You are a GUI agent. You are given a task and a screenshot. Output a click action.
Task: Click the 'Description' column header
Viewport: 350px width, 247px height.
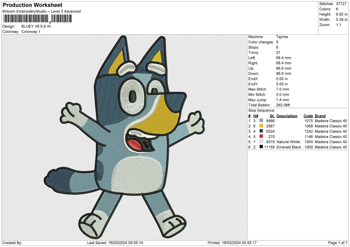pos(287,116)
